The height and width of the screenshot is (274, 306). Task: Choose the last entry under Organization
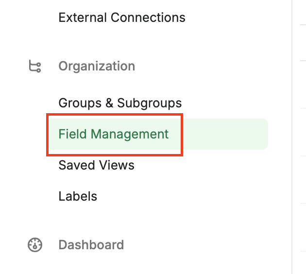[x=78, y=196]
